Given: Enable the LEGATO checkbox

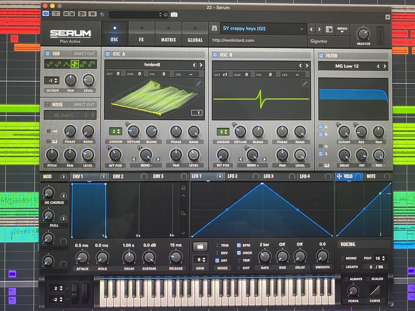Looking at the screenshot, I should 342,267.
